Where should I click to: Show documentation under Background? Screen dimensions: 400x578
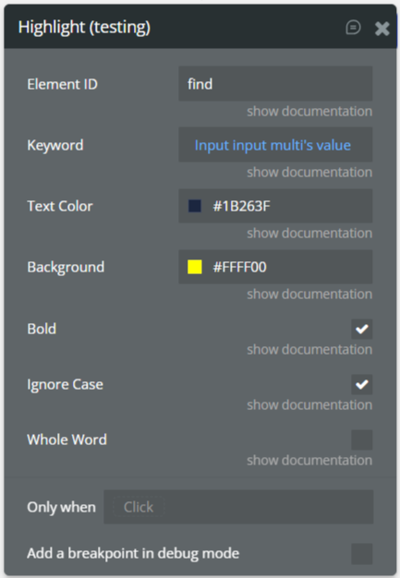tap(309, 295)
